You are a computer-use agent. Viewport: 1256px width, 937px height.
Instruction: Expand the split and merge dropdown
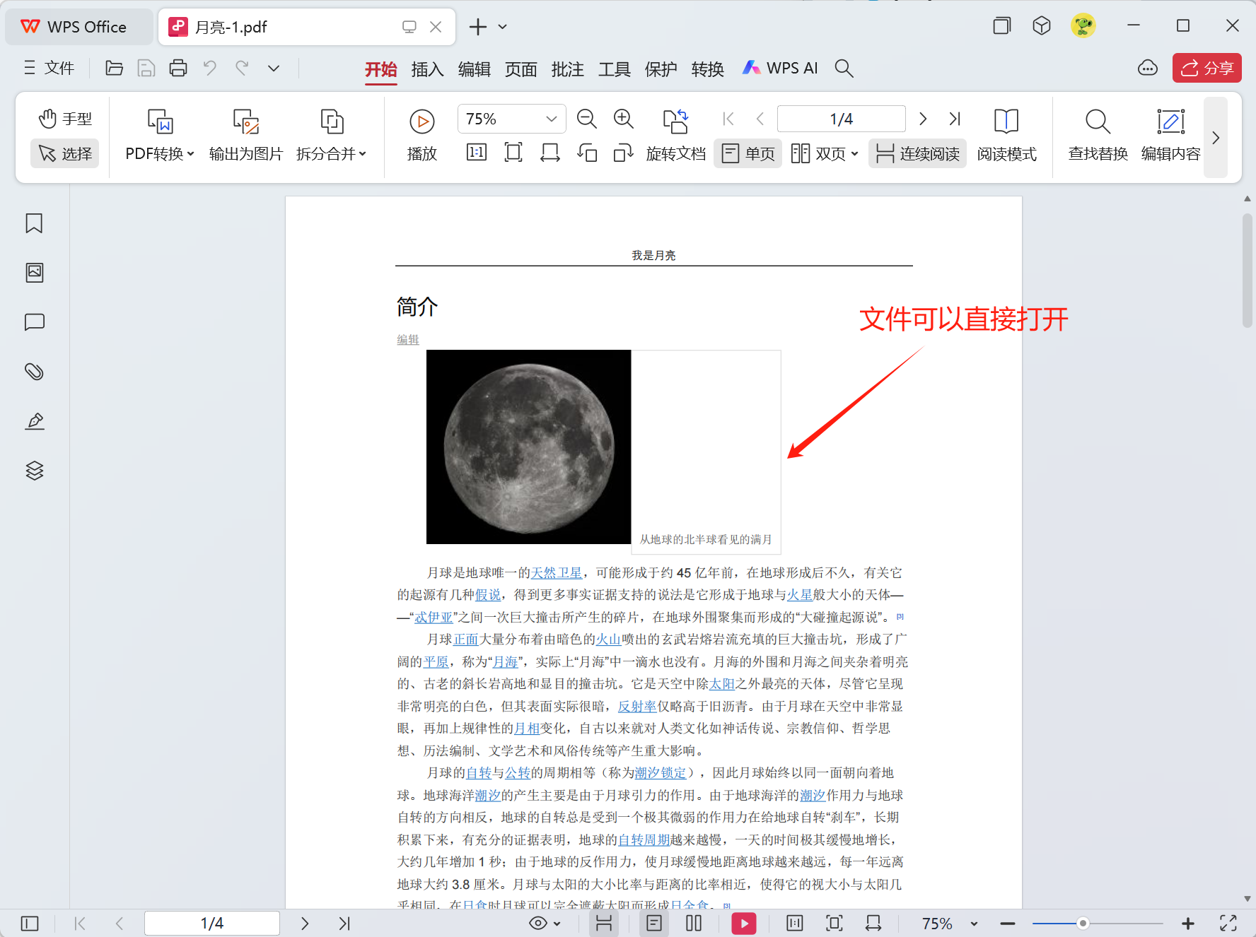pos(331,153)
